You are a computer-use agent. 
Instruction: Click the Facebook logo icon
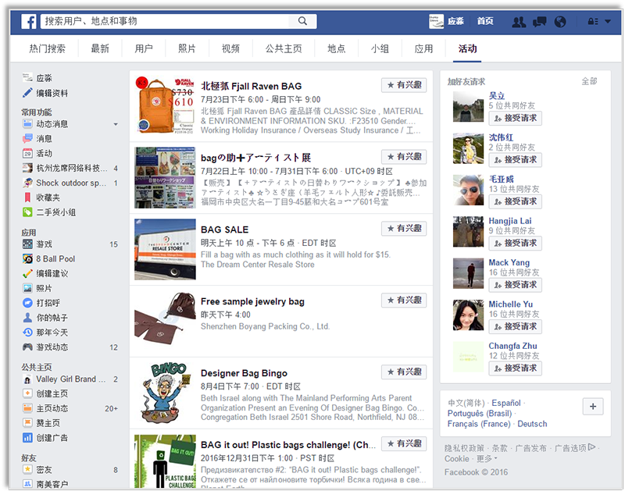pyautogui.click(x=29, y=22)
